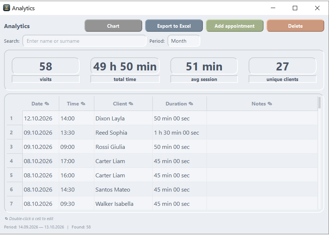This screenshot has width=329, height=235.
Task: Select client cell Rossi Giulia
Action: click(x=124, y=147)
